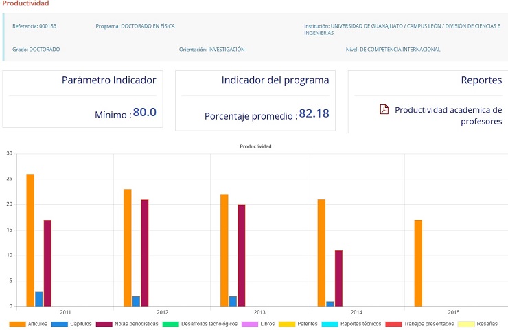Select the 2012 blue Capítulos bar

click(x=136, y=301)
